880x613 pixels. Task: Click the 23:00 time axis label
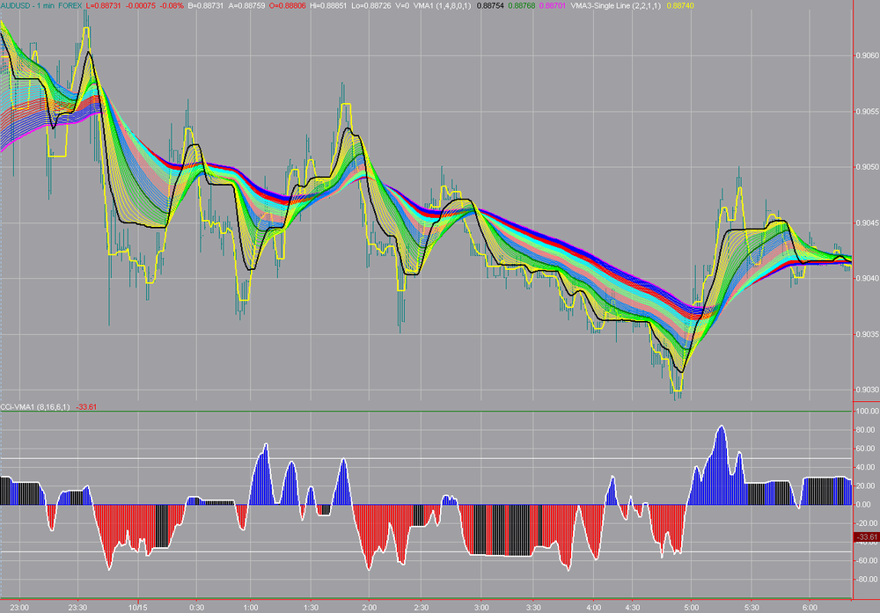[19, 608]
